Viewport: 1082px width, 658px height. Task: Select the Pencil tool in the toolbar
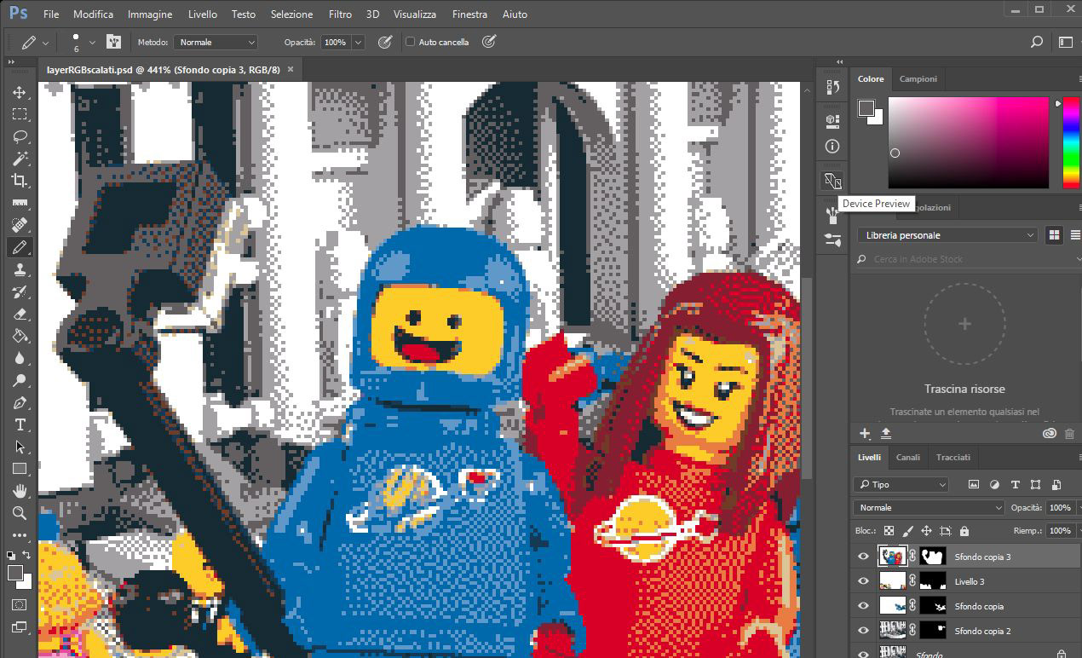pyautogui.click(x=19, y=247)
